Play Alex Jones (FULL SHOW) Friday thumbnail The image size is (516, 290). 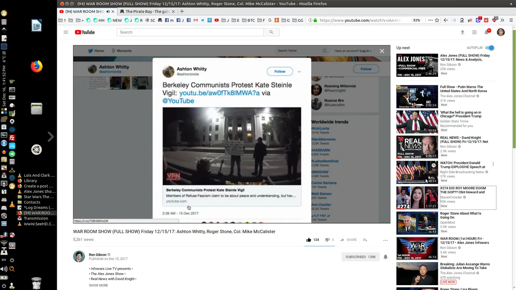[x=417, y=65]
